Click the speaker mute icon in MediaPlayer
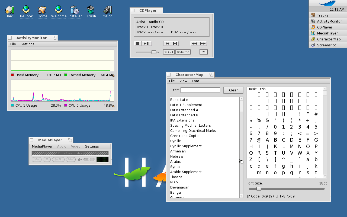347x217 pixels. (79, 159)
